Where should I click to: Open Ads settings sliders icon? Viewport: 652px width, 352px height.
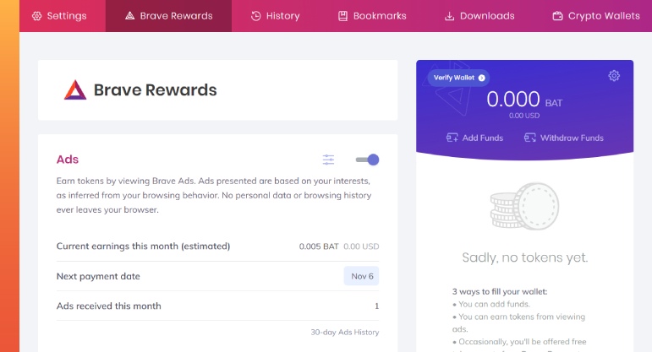328,160
